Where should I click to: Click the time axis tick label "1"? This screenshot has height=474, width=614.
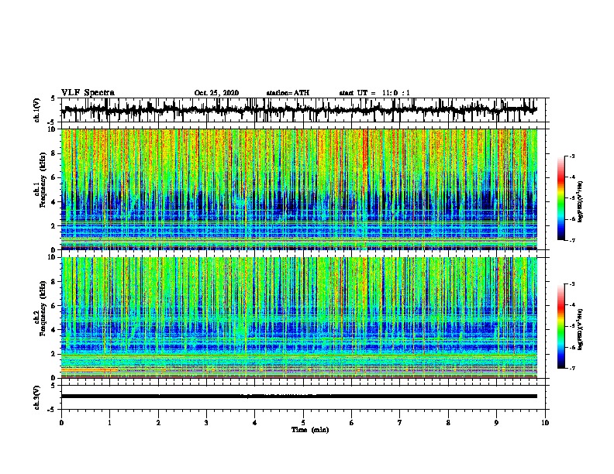coord(110,423)
